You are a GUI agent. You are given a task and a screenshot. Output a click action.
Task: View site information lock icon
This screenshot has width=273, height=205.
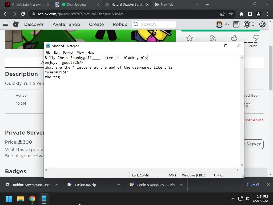34,14
